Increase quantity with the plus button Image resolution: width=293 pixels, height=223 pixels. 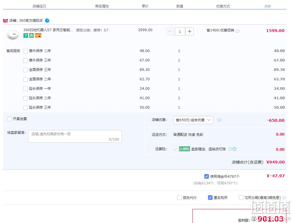[x=189, y=31]
